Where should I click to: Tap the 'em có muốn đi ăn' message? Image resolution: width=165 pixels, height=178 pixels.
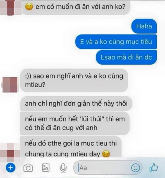coord(76,7)
